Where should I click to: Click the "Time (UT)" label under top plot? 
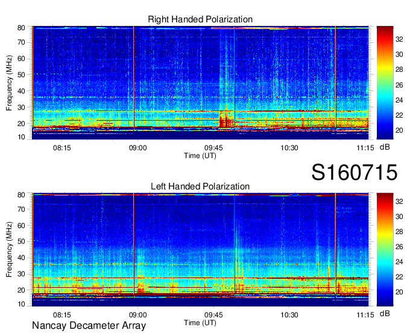200,156
